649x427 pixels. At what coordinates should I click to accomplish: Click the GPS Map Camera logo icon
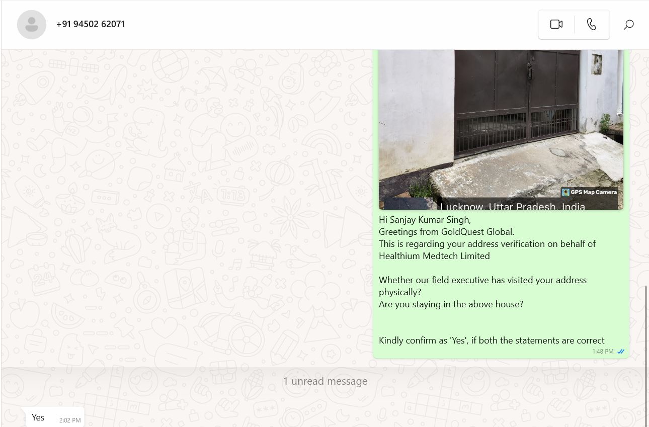coord(566,192)
